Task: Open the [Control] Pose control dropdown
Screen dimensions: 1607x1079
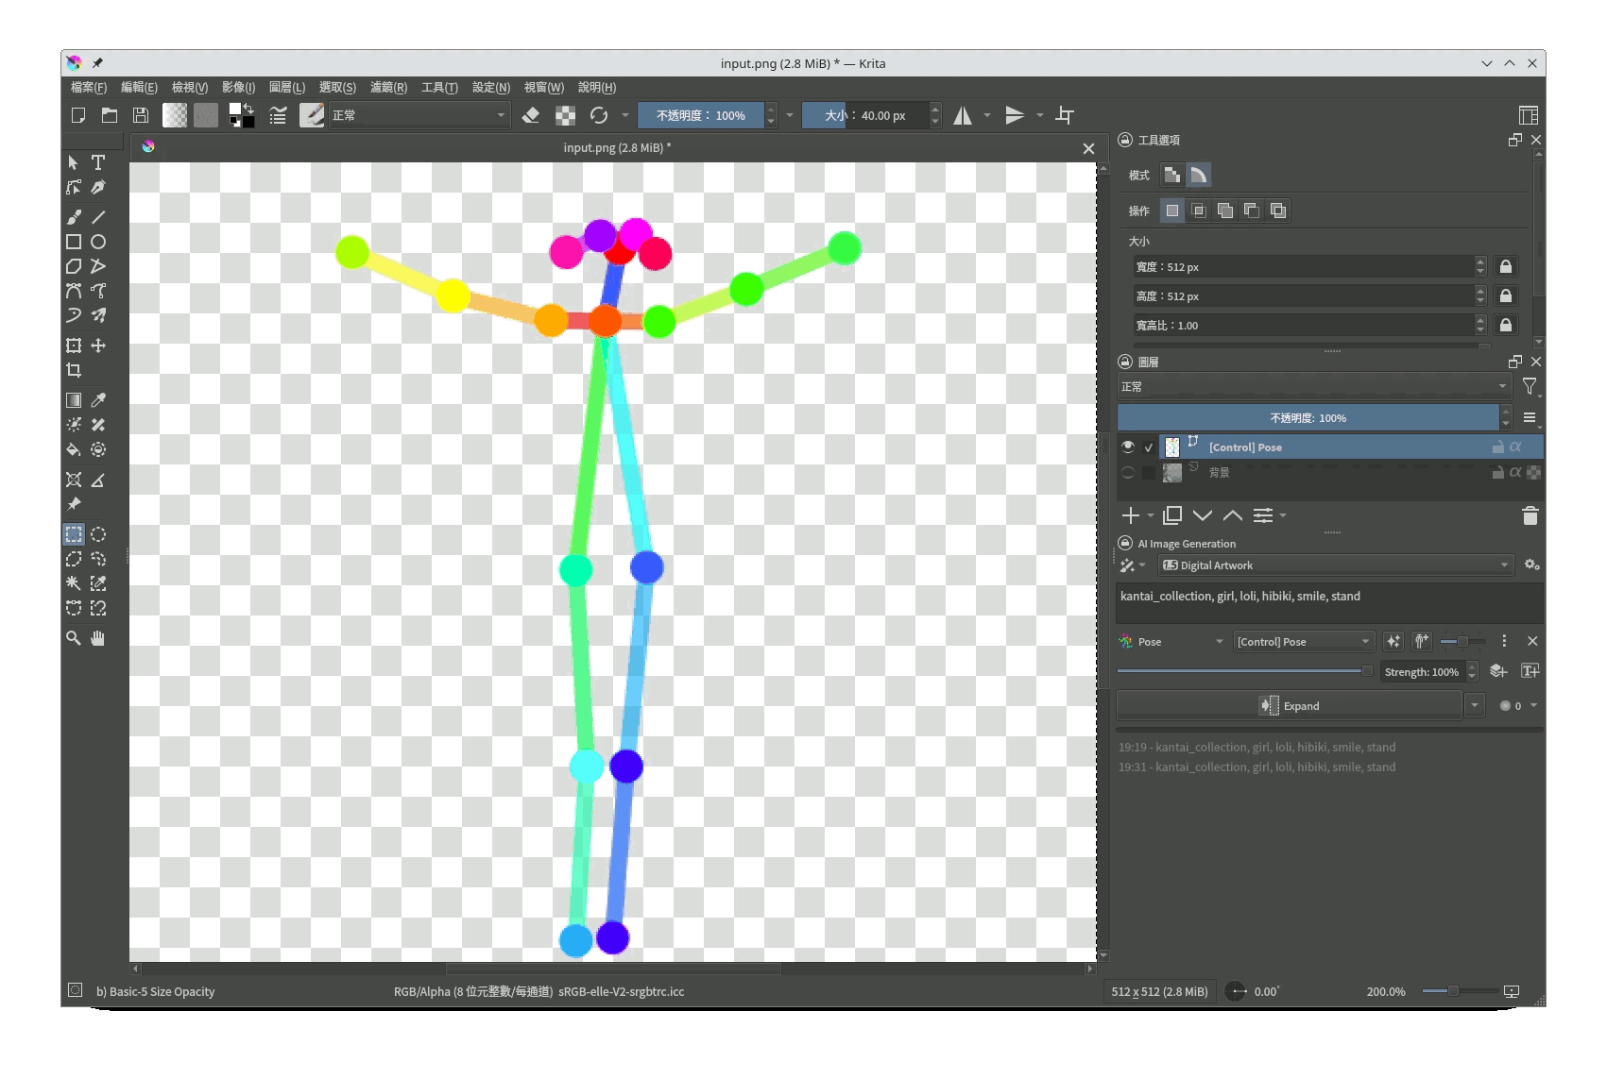Action: (1304, 641)
